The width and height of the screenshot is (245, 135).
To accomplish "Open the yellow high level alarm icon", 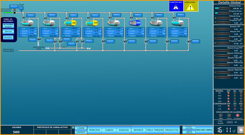I will click(191, 6).
